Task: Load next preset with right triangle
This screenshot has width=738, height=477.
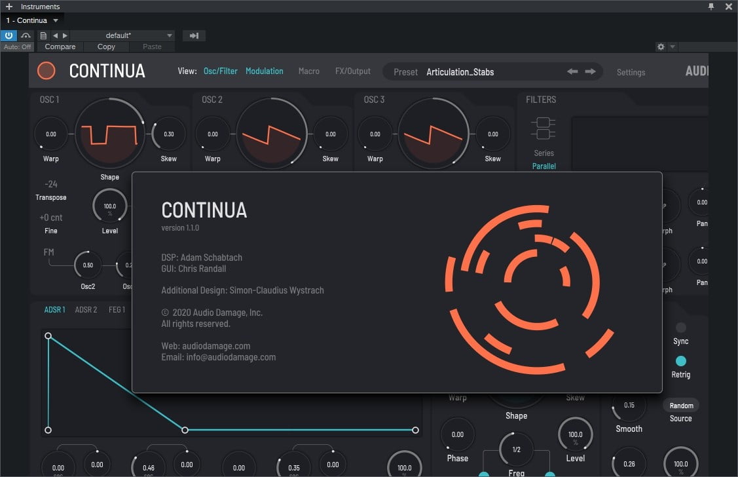Action: coord(65,35)
